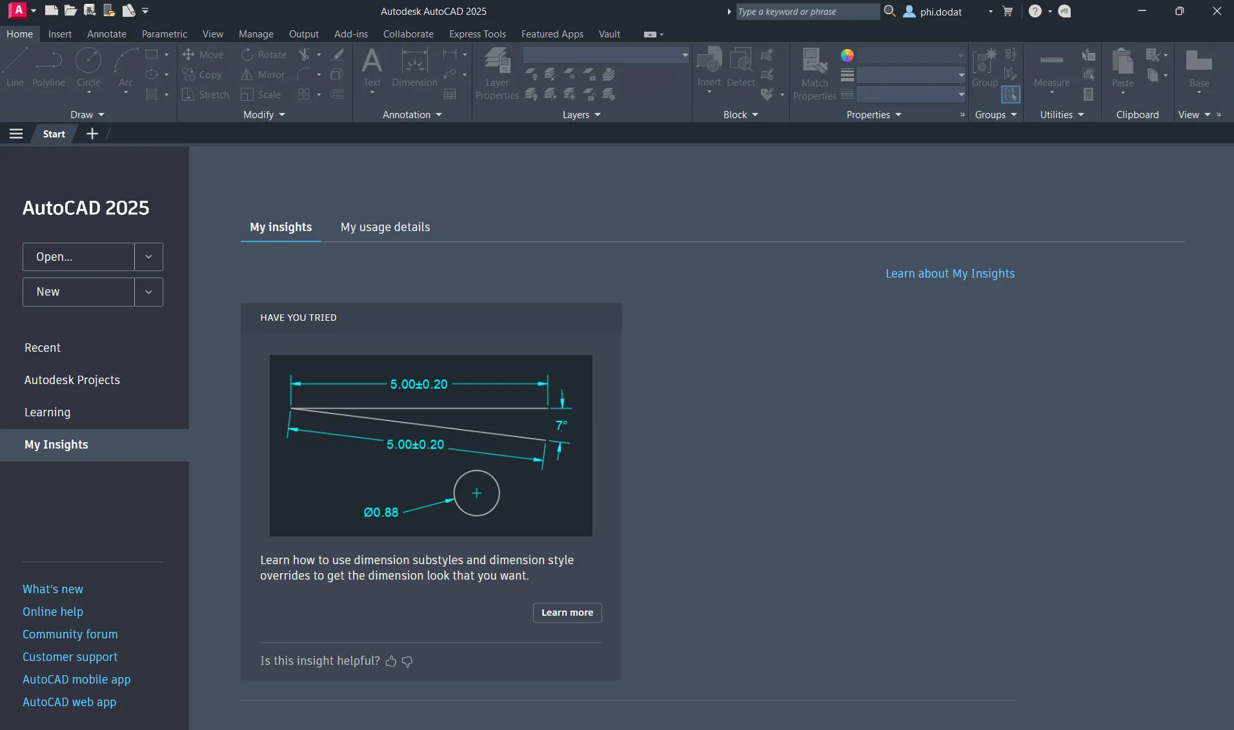
Task: Switch to the My usage details tab
Action: (385, 227)
